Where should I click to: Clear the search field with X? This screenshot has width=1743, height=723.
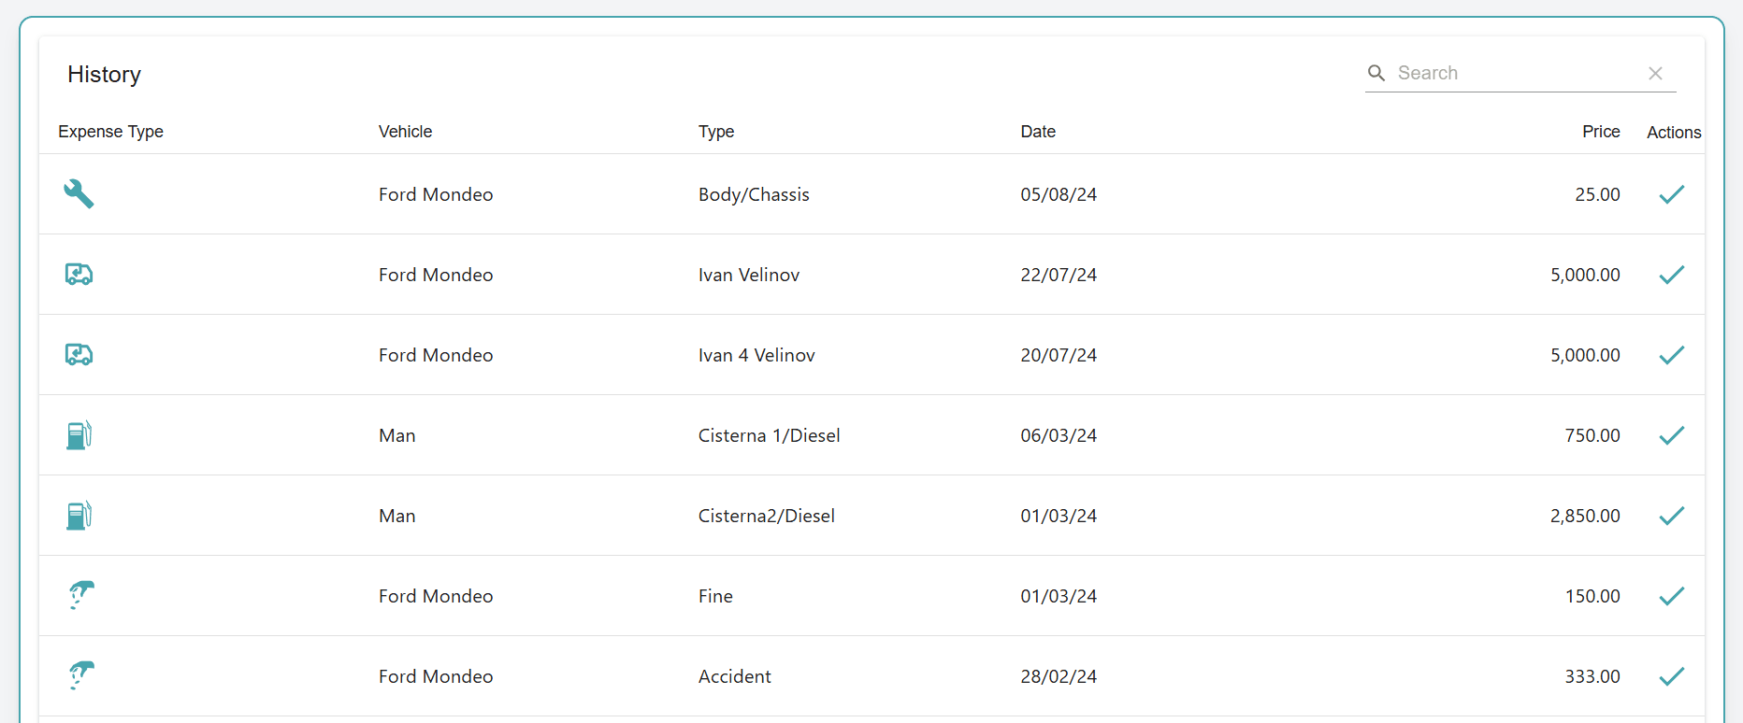[x=1655, y=73]
